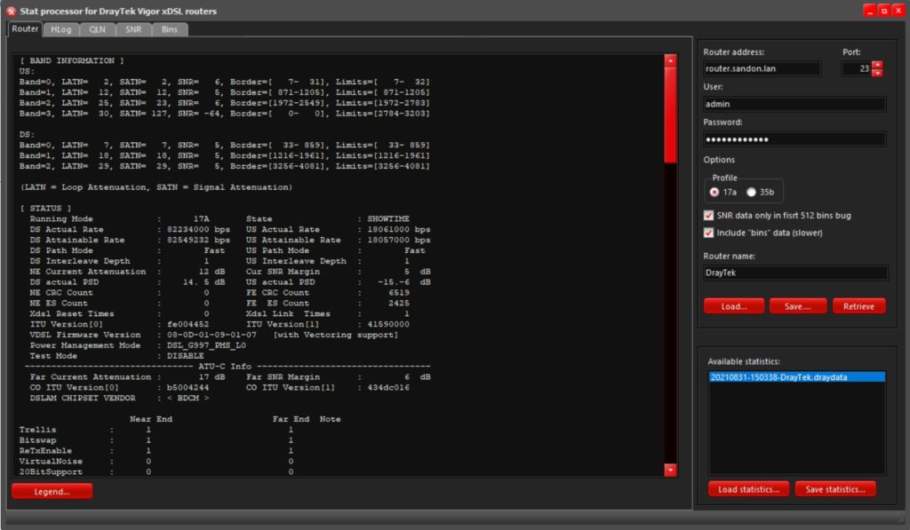The width and height of the screenshot is (910, 530).
Task: Click the DSL_G997_PMS_L0 power mode value
Action: 206,345
